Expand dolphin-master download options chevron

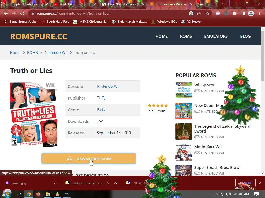click(x=116, y=183)
